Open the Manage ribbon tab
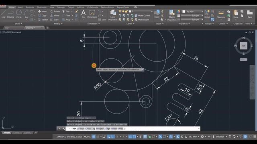 [x=61, y=7]
